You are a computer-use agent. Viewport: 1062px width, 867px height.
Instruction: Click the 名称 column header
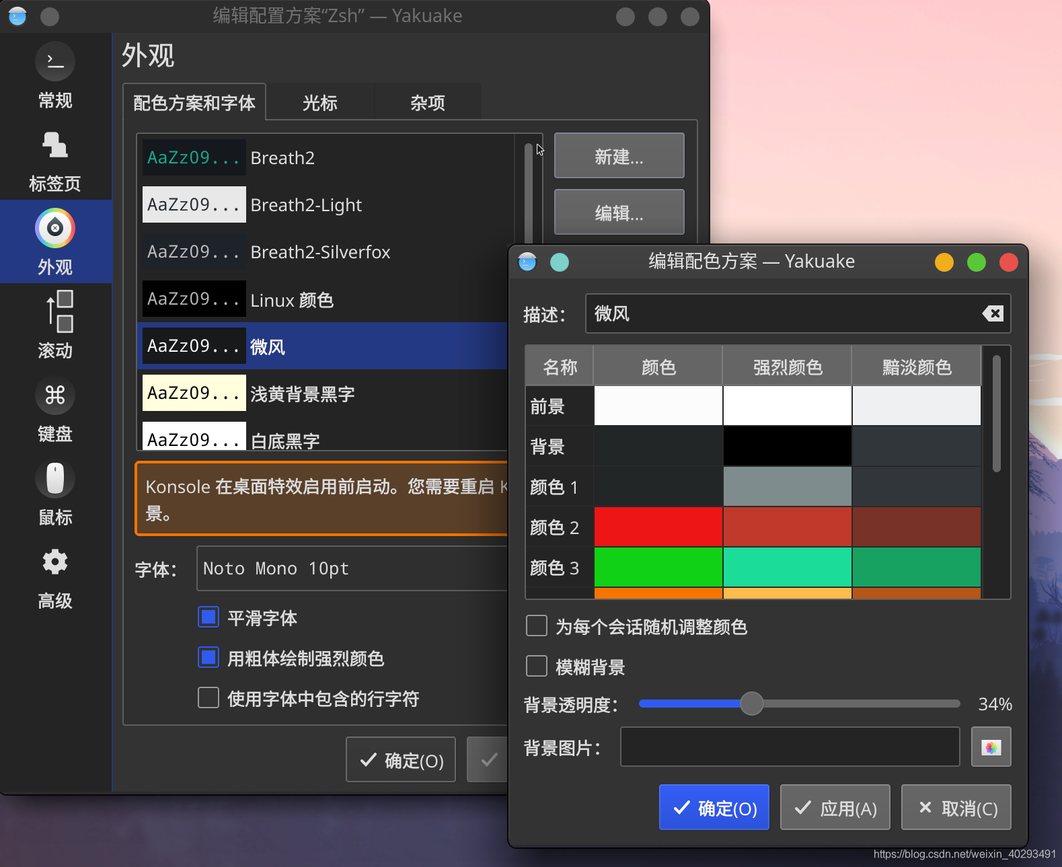pos(560,367)
